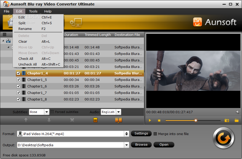The height and width of the screenshot is (159, 242).
Task: Enable Merge into one file checkbox
Action: 155,134
